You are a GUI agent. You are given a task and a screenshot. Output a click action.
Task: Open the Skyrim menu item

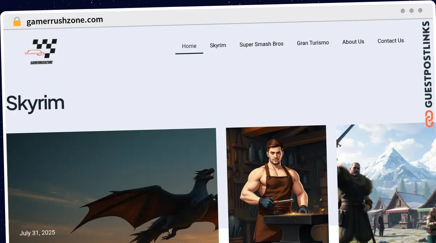(218, 45)
